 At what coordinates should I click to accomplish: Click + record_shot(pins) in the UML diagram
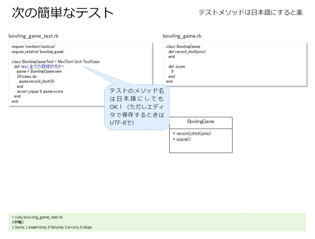pyautogui.click(x=192, y=133)
